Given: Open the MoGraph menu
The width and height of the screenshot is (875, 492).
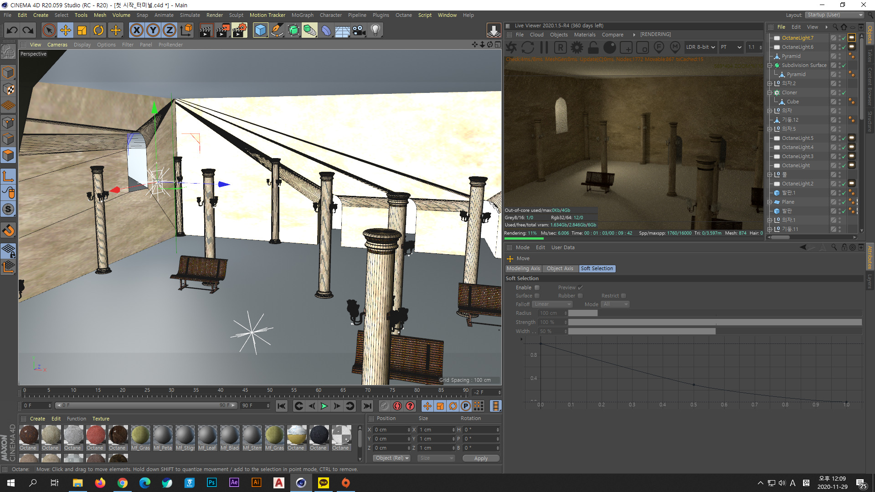Looking at the screenshot, I should pos(303,15).
